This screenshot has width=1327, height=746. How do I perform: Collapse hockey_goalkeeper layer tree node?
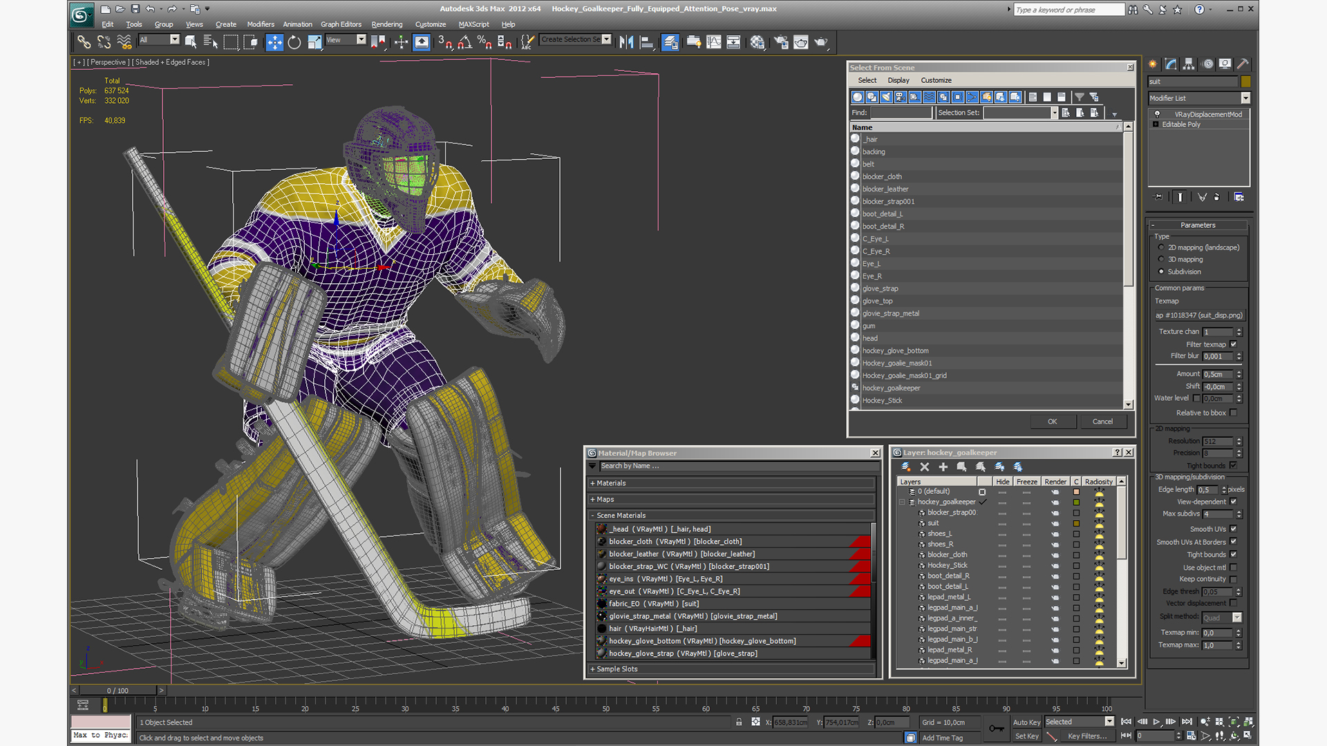click(x=902, y=502)
